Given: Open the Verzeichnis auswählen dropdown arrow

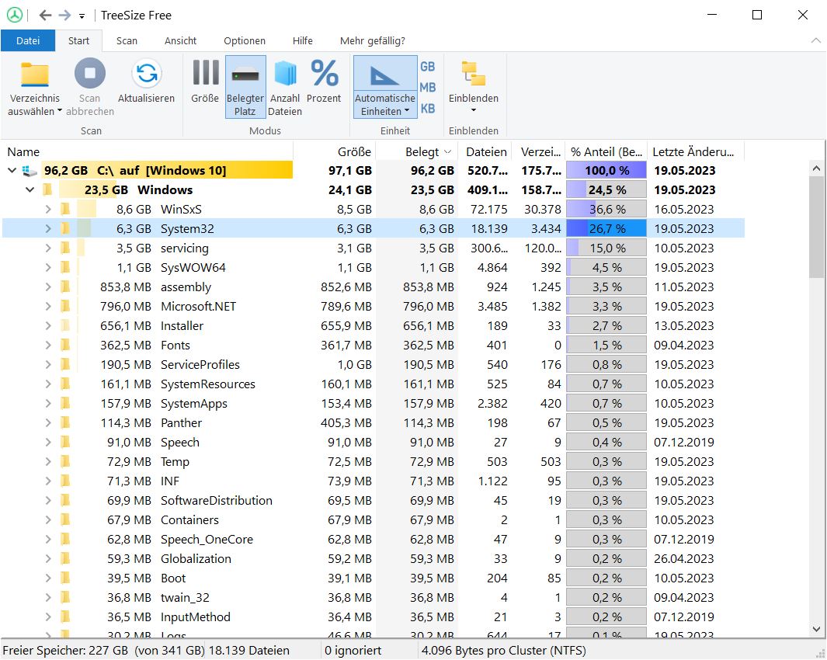Looking at the screenshot, I should (x=60, y=111).
